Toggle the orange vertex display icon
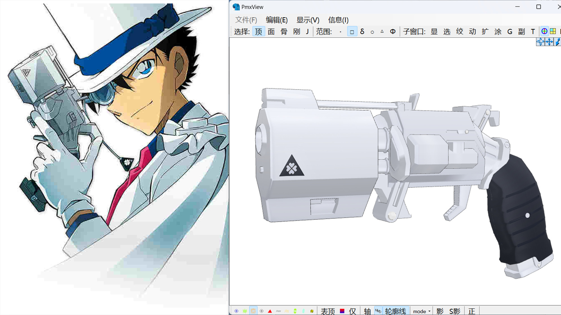The width and height of the screenshot is (561, 315). pyautogui.click(x=253, y=311)
